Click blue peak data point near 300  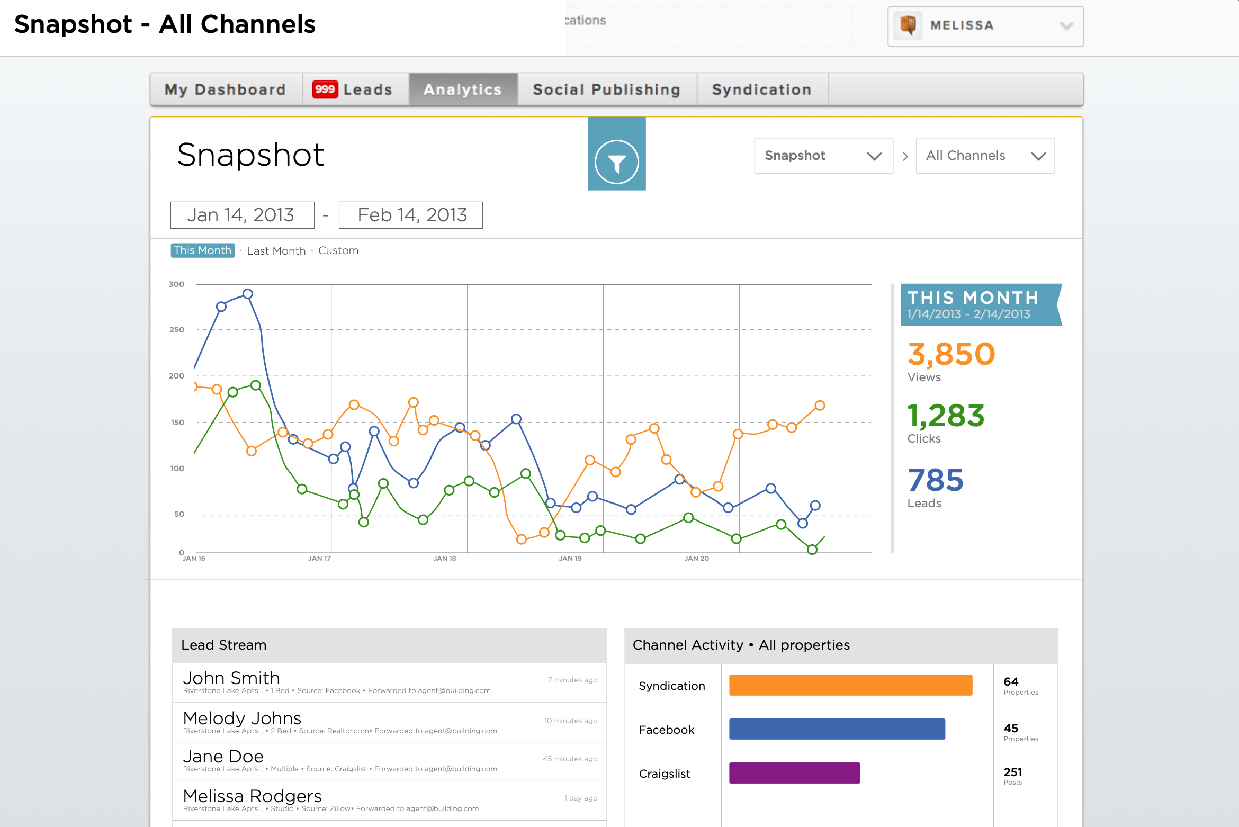[247, 294]
